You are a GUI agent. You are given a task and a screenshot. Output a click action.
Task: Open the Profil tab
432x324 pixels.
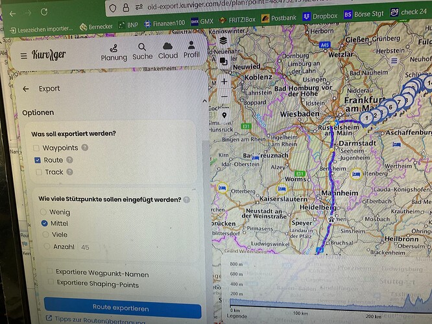pyautogui.click(x=191, y=50)
